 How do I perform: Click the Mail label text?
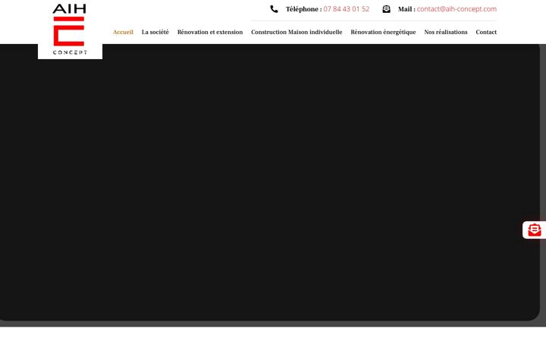click(x=406, y=9)
